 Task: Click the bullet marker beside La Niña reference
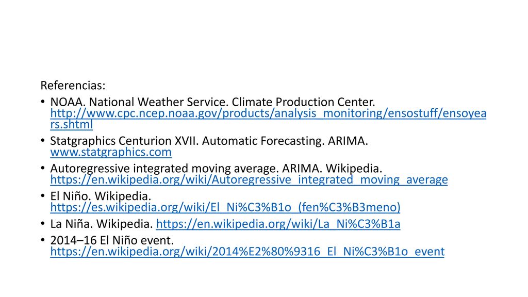[x=42, y=224]
